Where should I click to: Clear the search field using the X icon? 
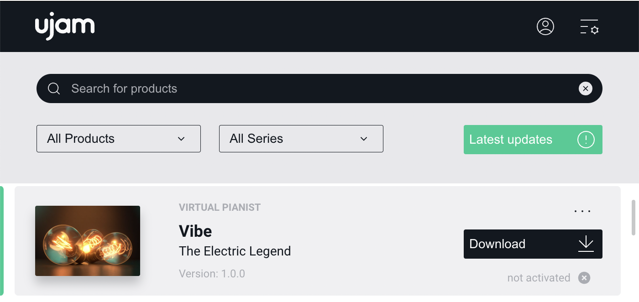pos(585,89)
